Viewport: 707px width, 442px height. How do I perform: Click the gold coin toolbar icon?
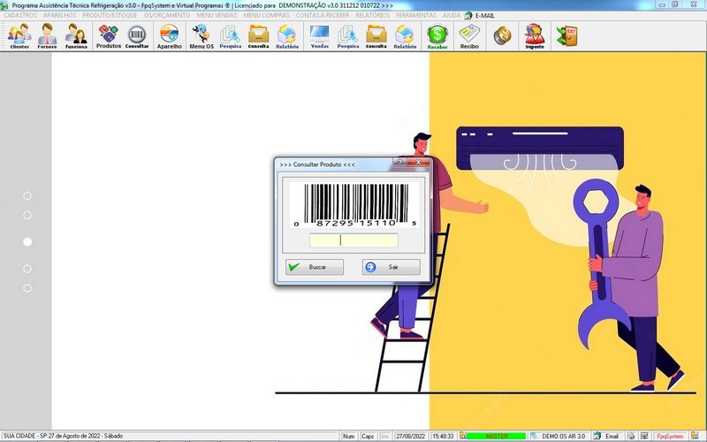tap(502, 36)
